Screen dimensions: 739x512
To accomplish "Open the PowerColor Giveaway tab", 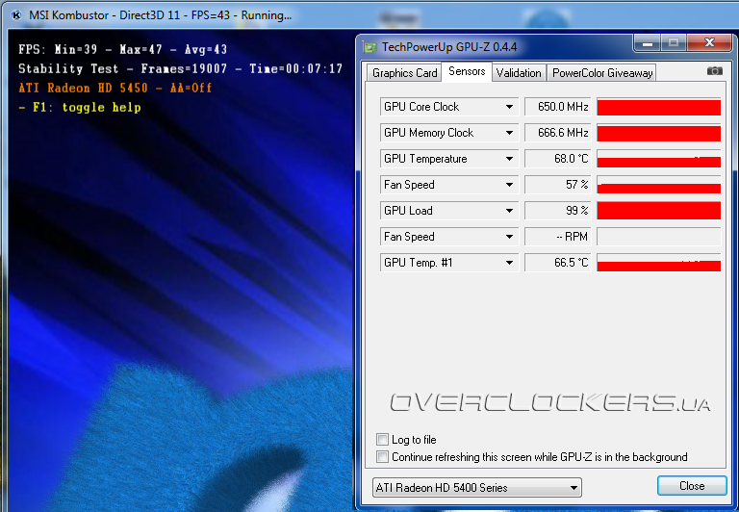I will coord(601,73).
